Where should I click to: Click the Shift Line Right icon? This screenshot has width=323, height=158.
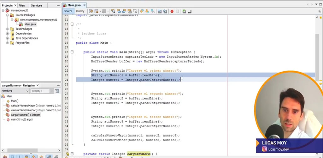coord(165,11)
